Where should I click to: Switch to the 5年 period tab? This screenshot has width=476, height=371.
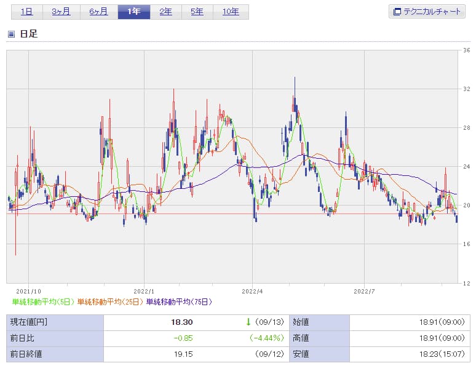tap(197, 12)
